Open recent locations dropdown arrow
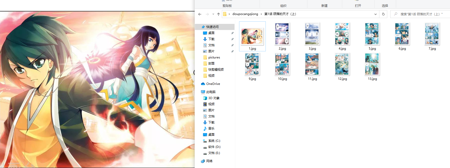 213,14
